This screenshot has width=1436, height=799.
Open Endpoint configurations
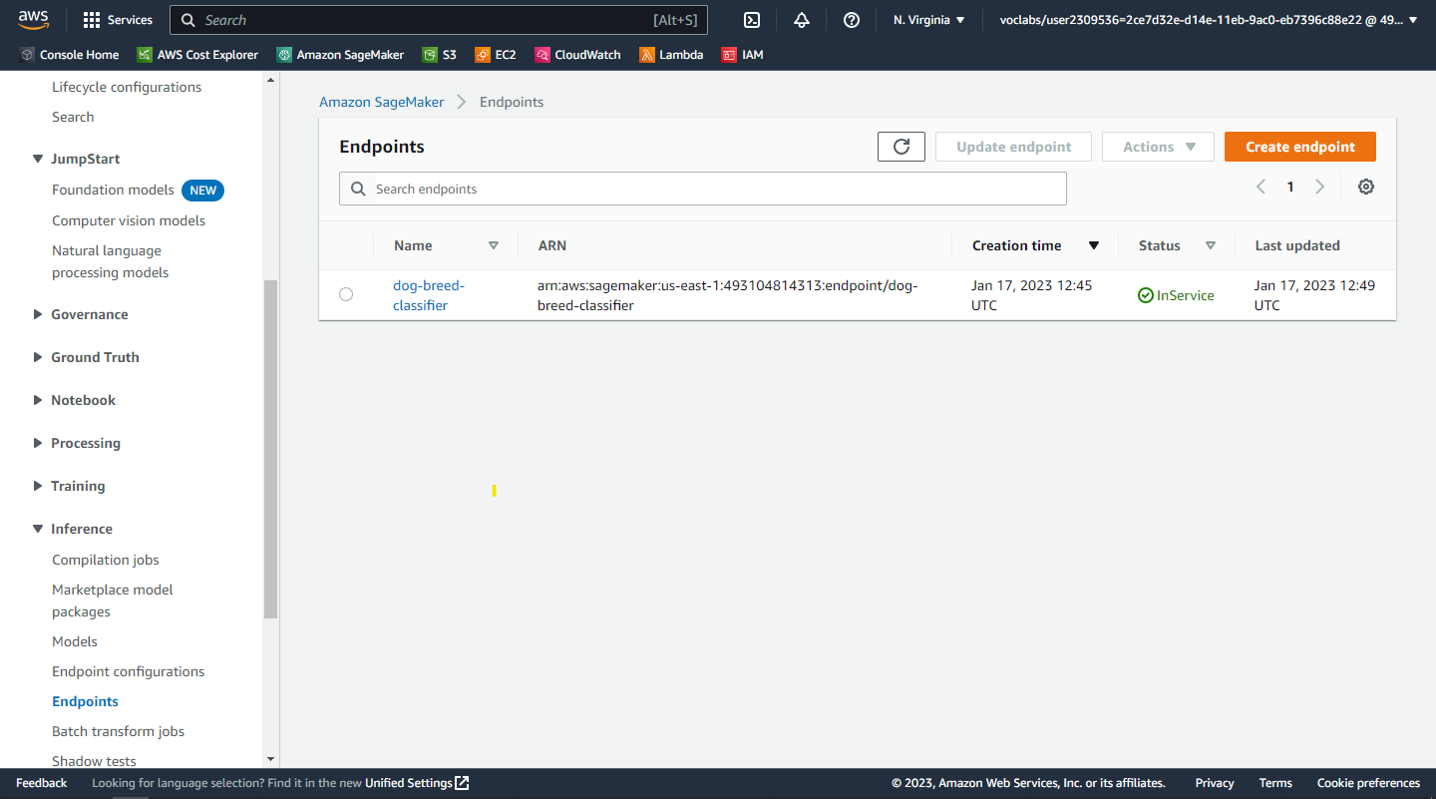tap(128, 671)
